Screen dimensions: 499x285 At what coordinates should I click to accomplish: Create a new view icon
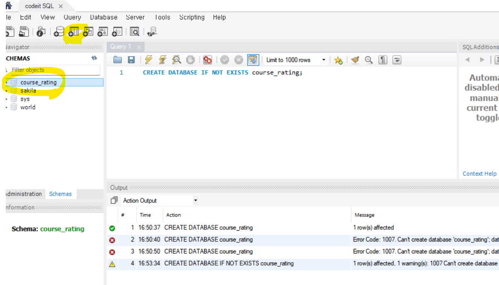pos(88,32)
